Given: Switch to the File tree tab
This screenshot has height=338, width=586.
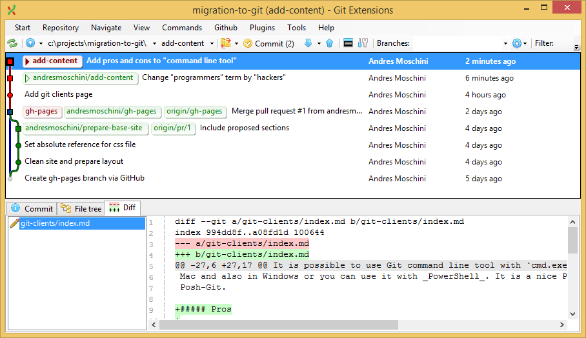Looking at the screenshot, I should 81,208.
